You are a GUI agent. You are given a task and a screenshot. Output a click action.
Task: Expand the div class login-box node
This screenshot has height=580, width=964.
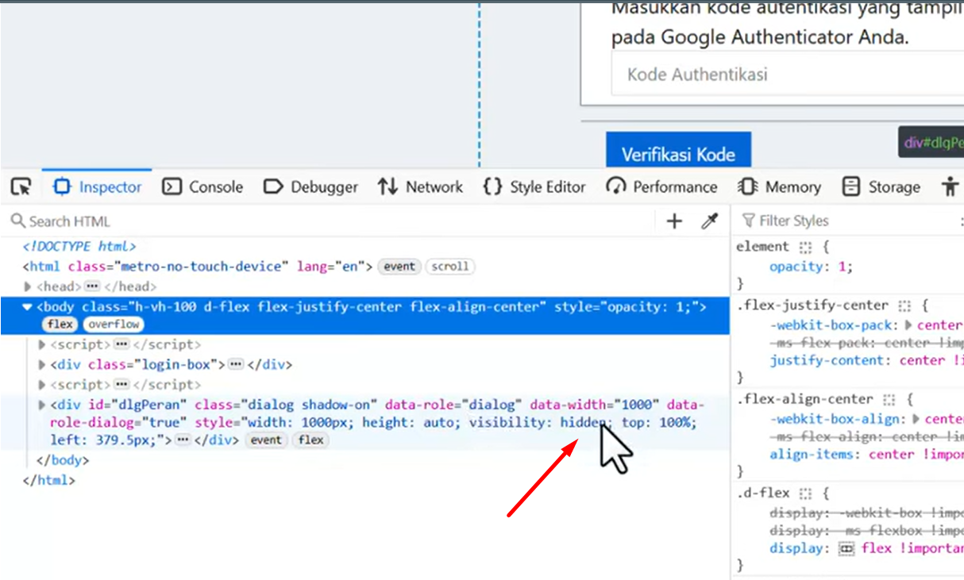(x=43, y=365)
